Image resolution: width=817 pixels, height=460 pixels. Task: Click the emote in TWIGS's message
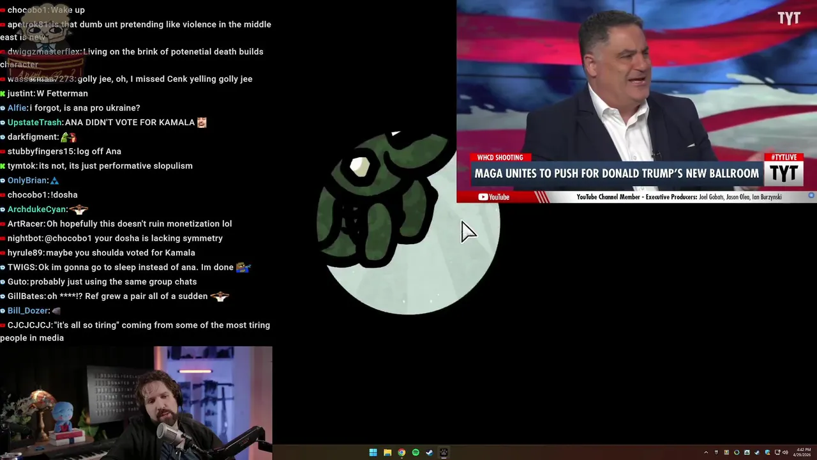pyautogui.click(x=243, y=267)
